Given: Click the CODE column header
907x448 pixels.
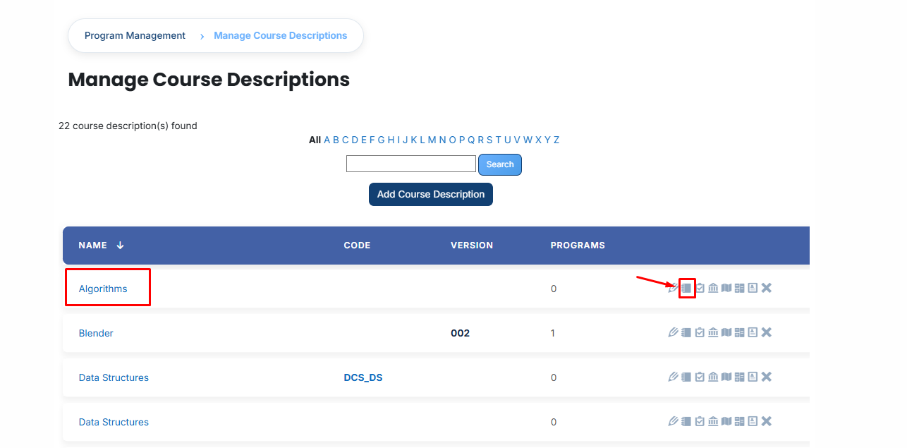Looking at the screenshot, I should tap(357, 246).
